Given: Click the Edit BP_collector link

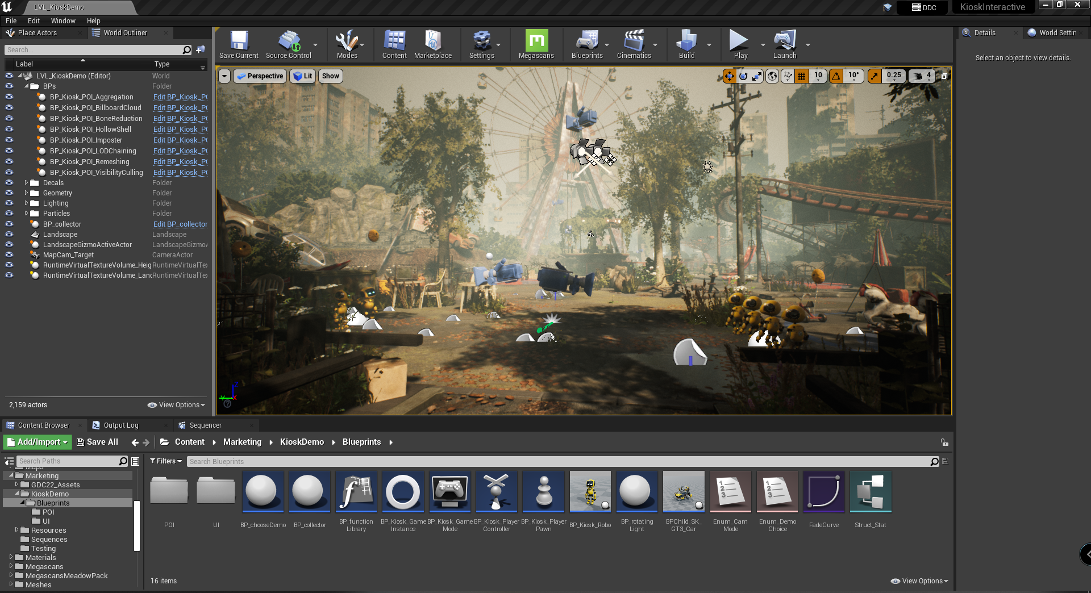Looking at the screenshot, I should pos(180,224).
